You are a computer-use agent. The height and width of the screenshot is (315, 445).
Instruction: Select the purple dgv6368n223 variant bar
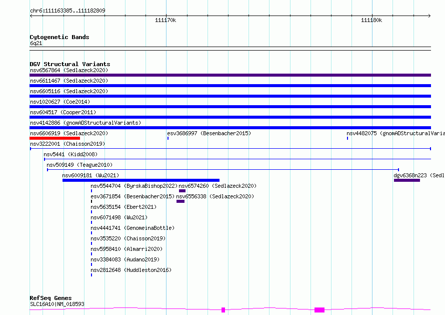tap(407, 180)
